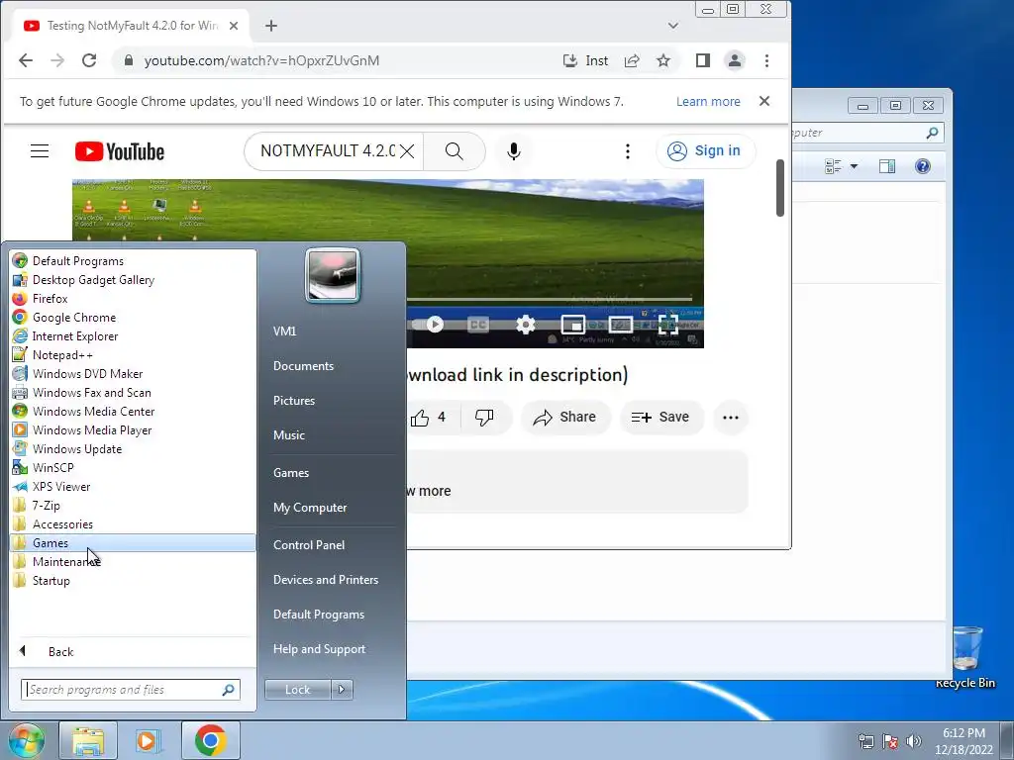Open Games in the Start menu right pane
This screenshot has width=1014, height=760.
(x=291, y=473)
